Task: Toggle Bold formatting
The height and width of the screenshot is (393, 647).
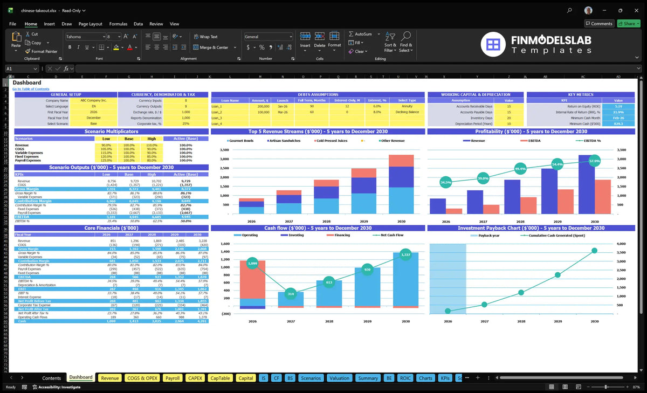Action: coord(70,47)
